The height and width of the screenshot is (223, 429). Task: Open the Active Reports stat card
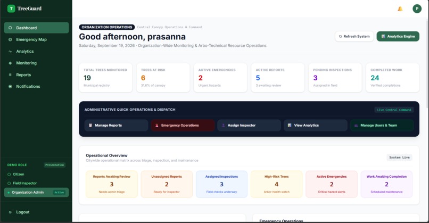point(278,78)
